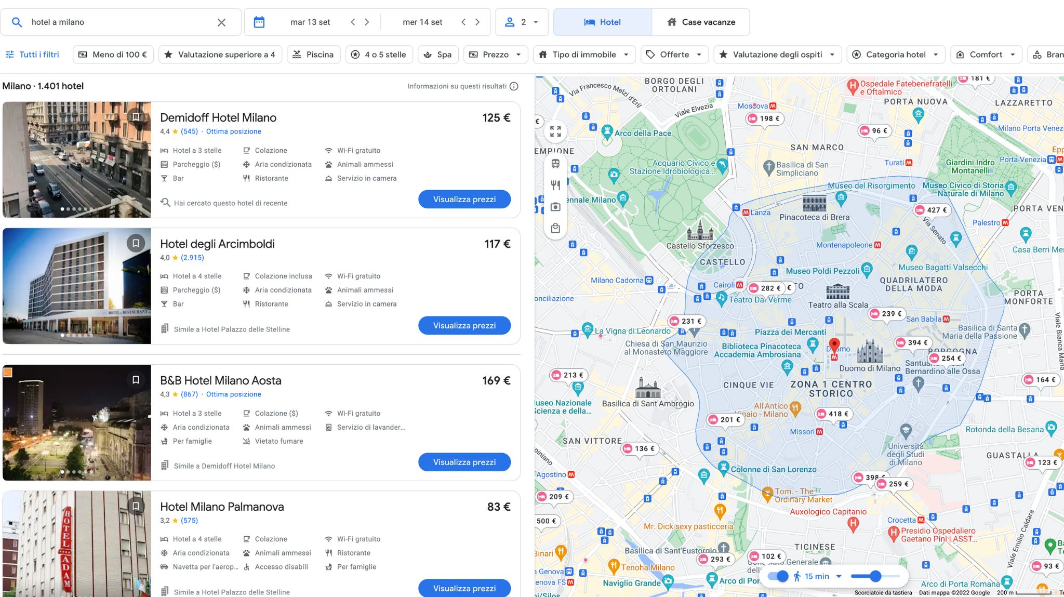The image size is (1064, 597).
Task: Show shopping places on the map
Action: coord(555,228)
